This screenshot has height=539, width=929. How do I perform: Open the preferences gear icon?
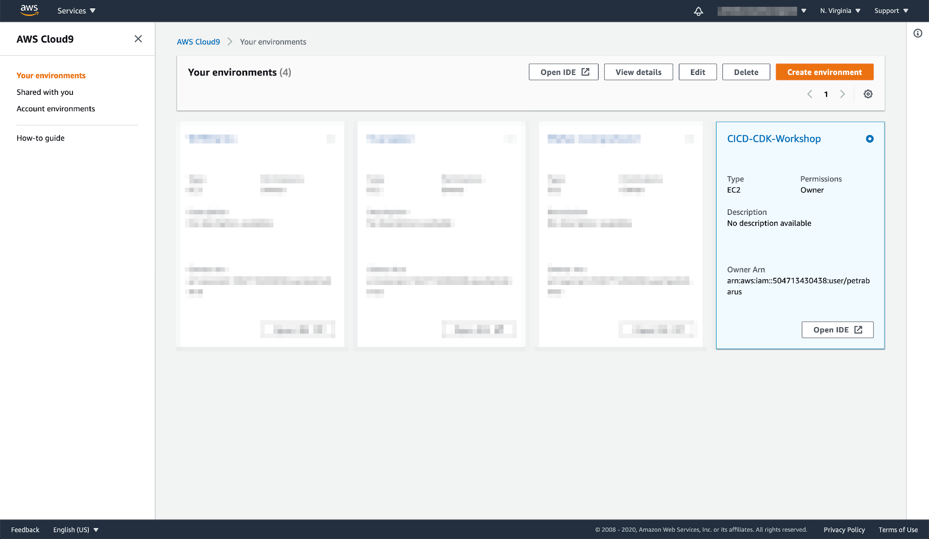[868, 94]
